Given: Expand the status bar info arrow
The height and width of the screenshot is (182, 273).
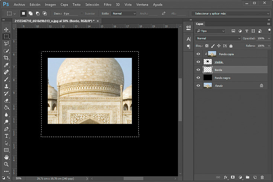Looking at the screenshot, I should point(87,179).
